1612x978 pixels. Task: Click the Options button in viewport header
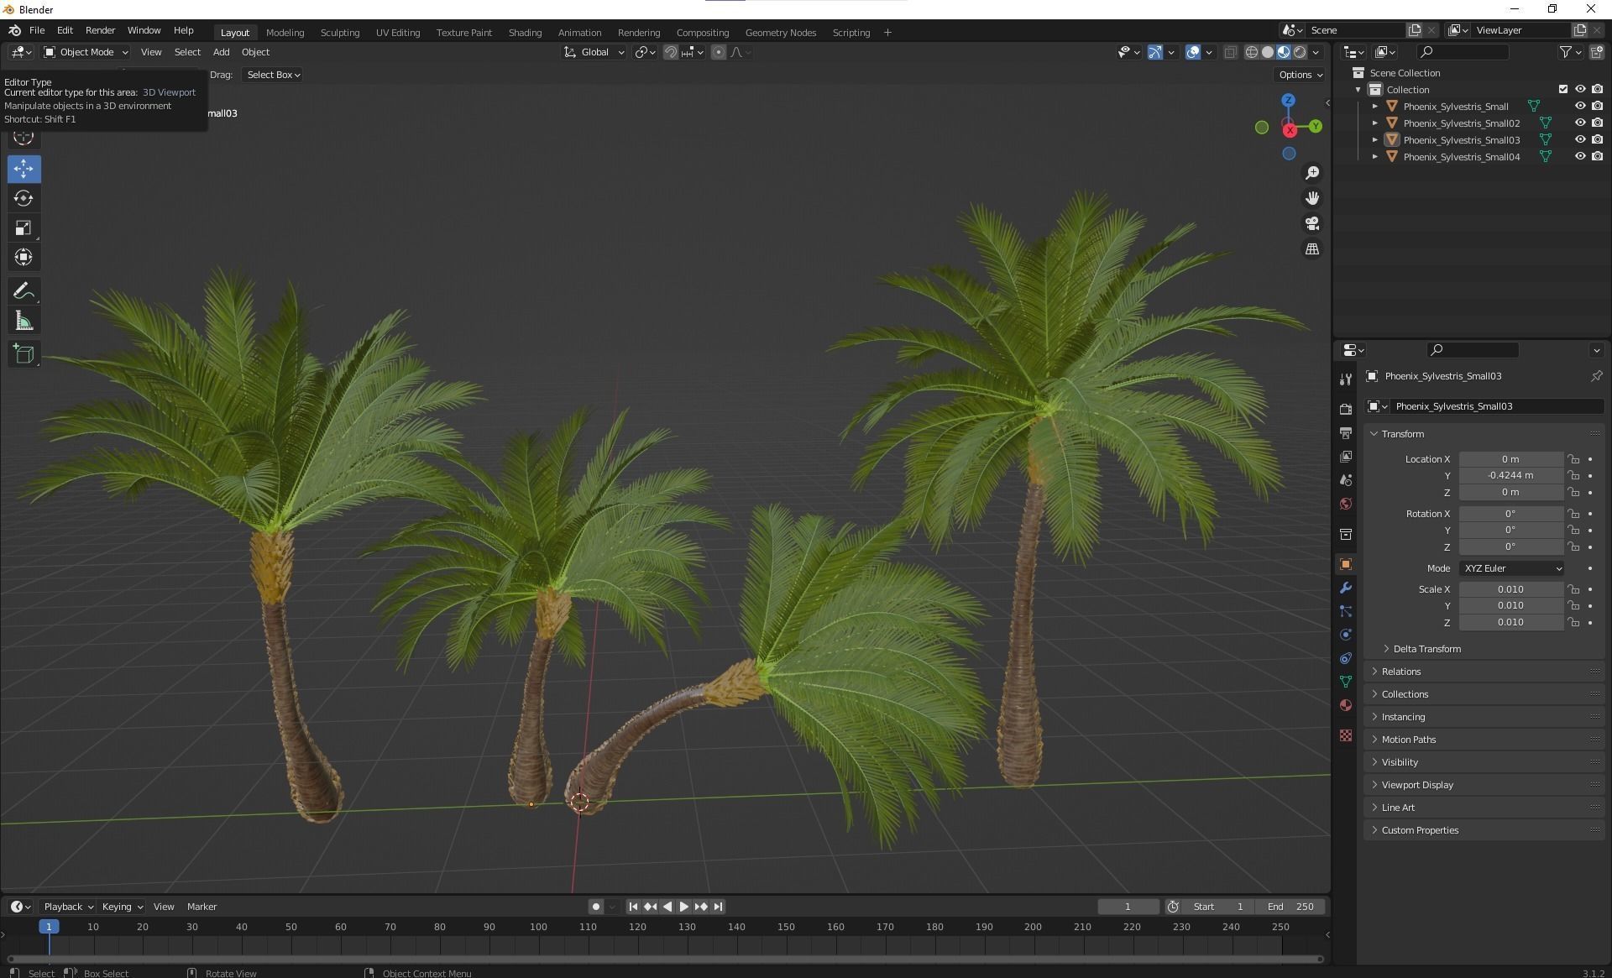[x=1300, y=75]
